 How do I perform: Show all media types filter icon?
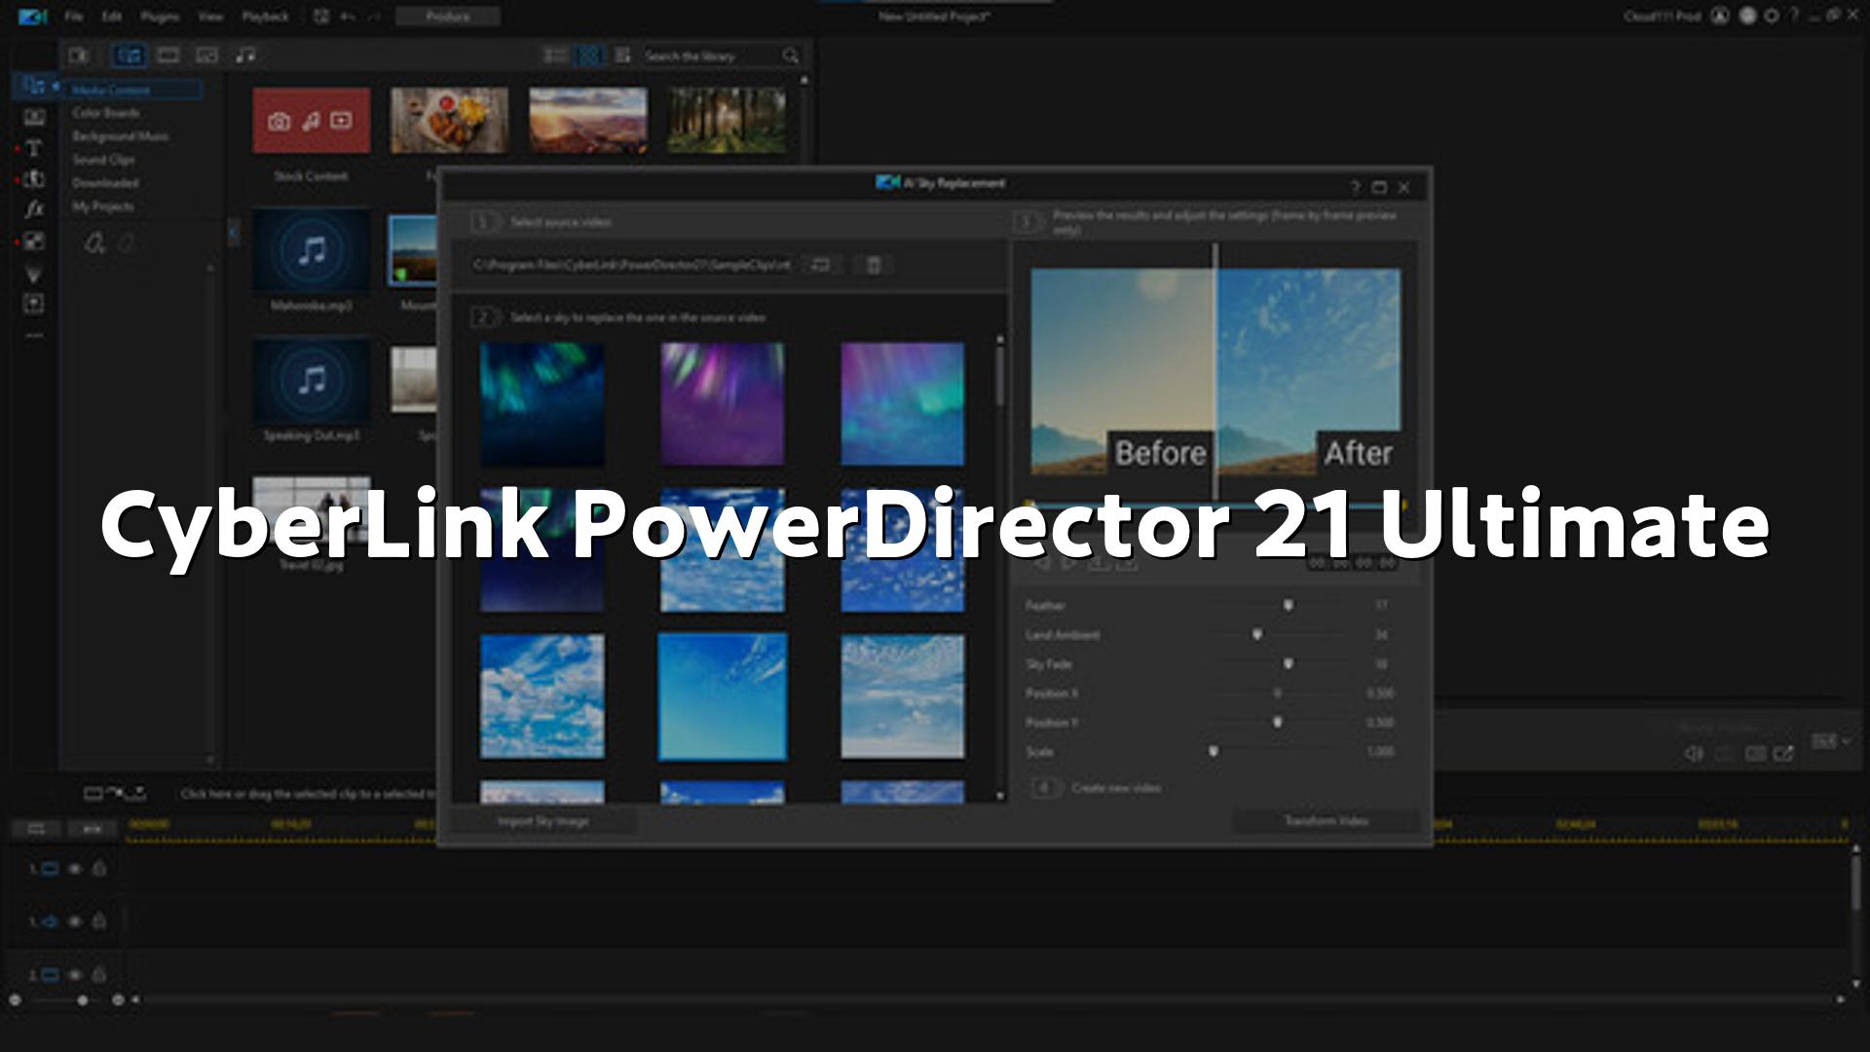(x=129, y=56)
